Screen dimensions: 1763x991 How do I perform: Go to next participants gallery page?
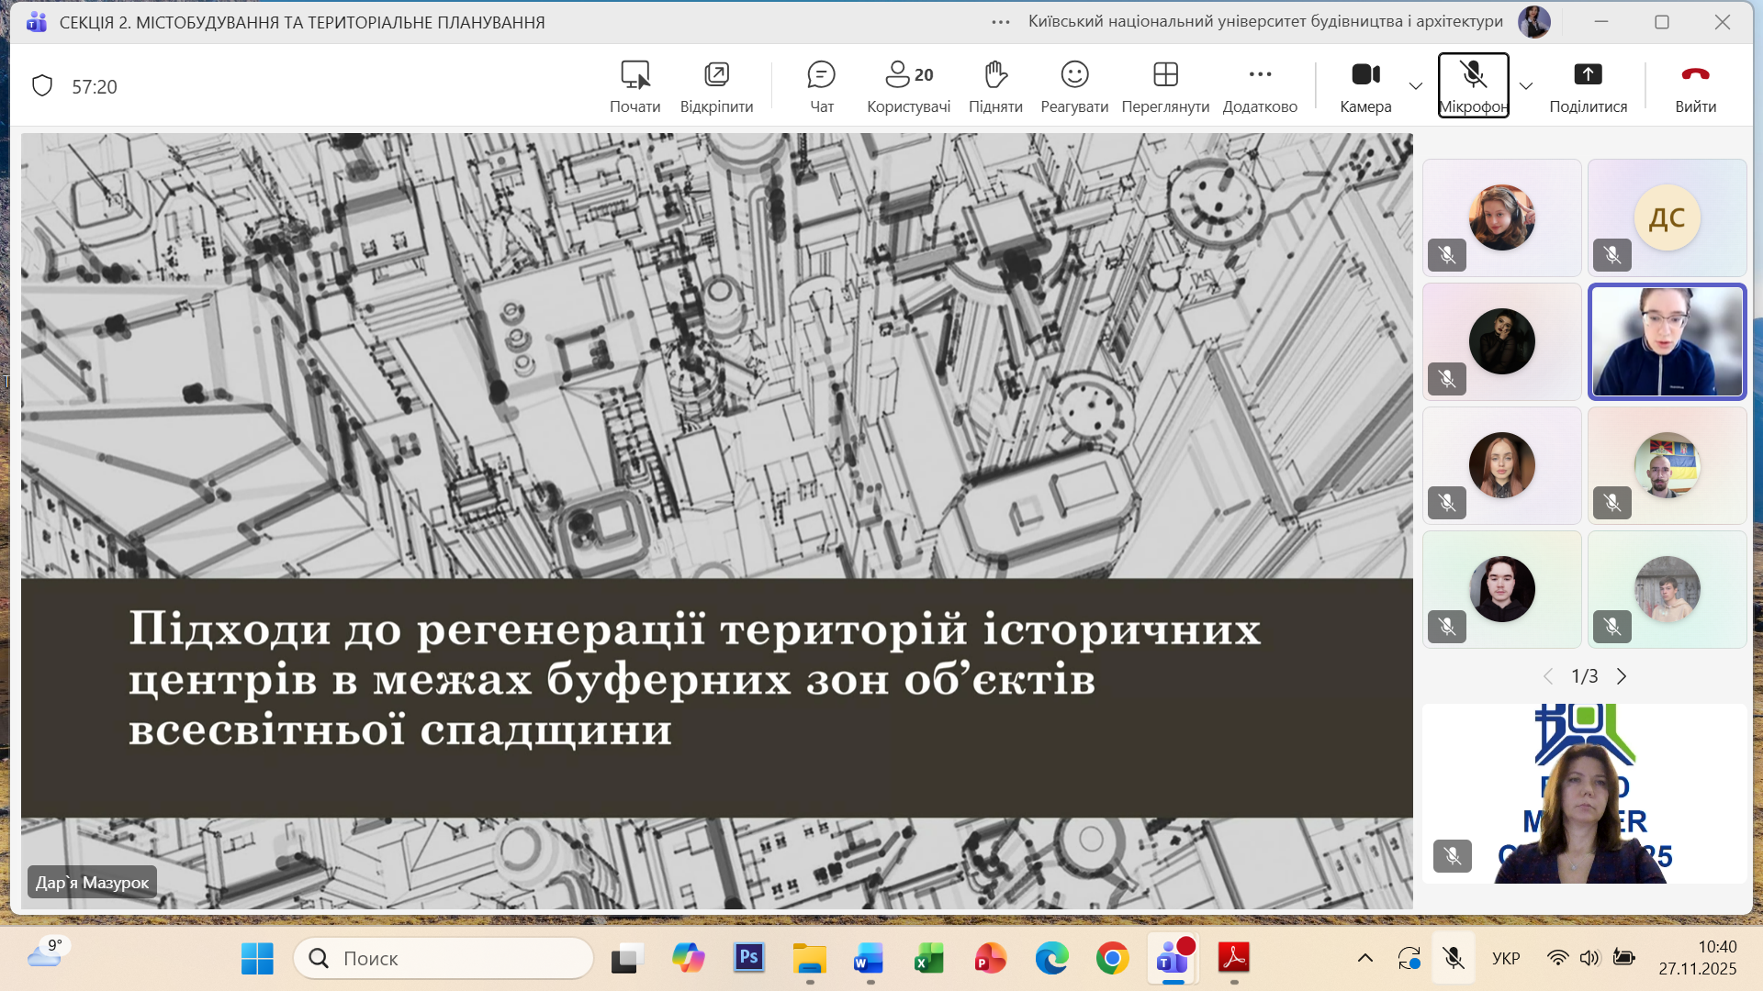pyautogui.click(x=1622, y=676)
